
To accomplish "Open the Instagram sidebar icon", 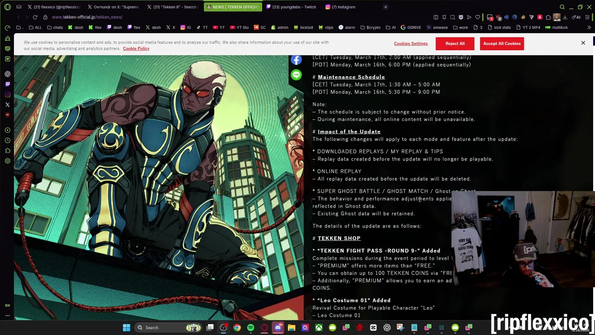I will [x=7, y=94].
